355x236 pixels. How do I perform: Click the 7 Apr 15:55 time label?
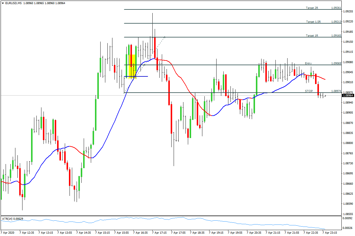point(122,233)
